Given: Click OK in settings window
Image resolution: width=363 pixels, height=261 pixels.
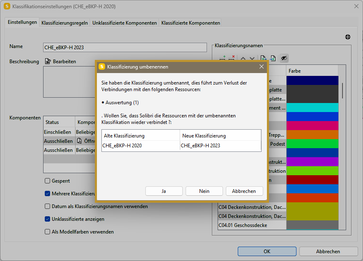Looking at the screenshot, I should click(267, 251).
